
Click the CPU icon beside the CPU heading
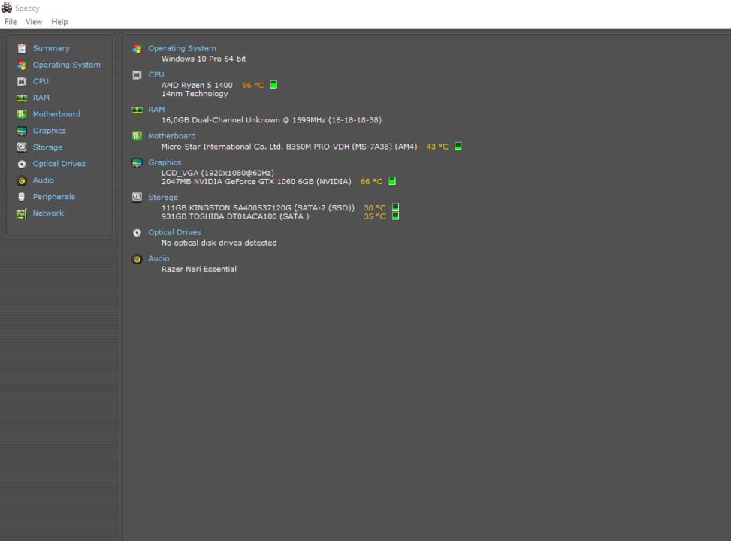click(137, 75)
